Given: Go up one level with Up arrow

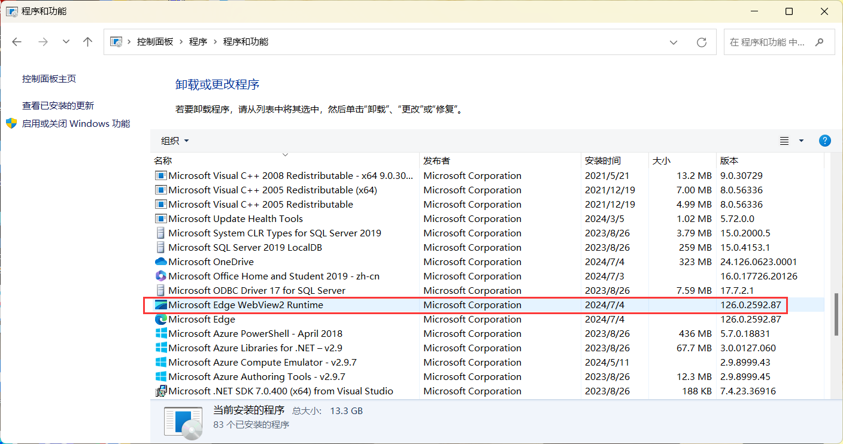Looking at the screenshot, I should [88, 42].
